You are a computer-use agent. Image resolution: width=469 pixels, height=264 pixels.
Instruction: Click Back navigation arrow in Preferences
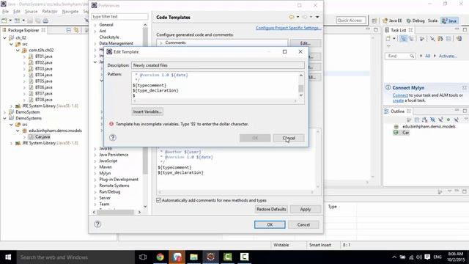(x=292, y=17)
